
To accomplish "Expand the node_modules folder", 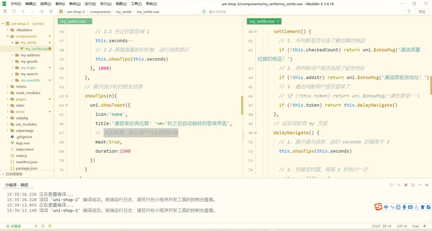I will point(7,93).
